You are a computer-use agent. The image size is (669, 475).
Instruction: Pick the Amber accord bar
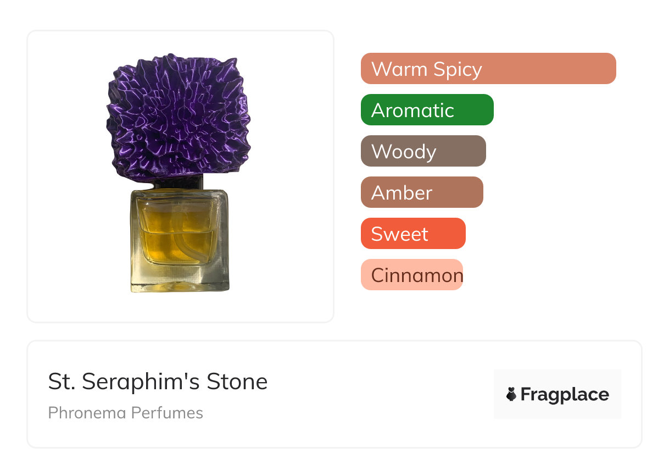(x=421, y=192)
